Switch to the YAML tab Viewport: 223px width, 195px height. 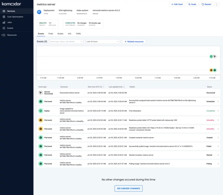78,34
